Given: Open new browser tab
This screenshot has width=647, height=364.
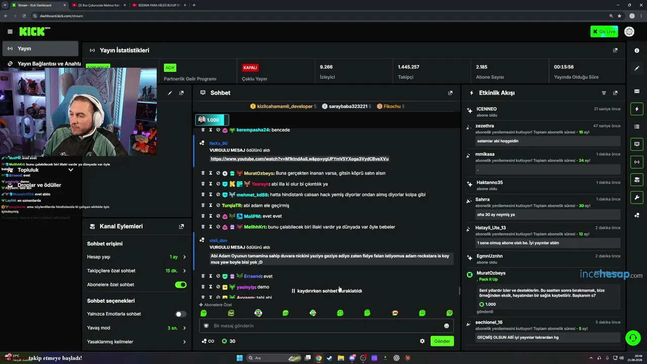Looking at the screenshot, I should click(x=194, y=5).
